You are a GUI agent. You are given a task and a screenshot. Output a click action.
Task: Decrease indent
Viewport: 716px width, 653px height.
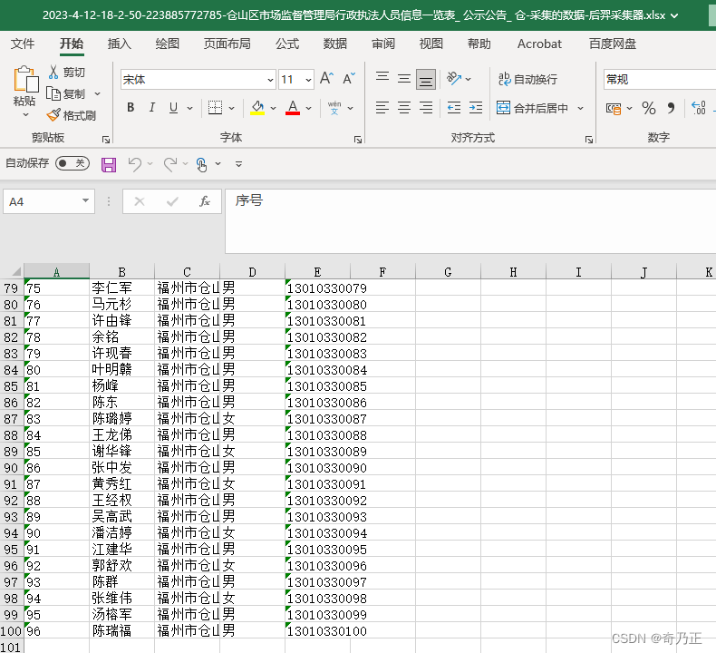point(454,108)
